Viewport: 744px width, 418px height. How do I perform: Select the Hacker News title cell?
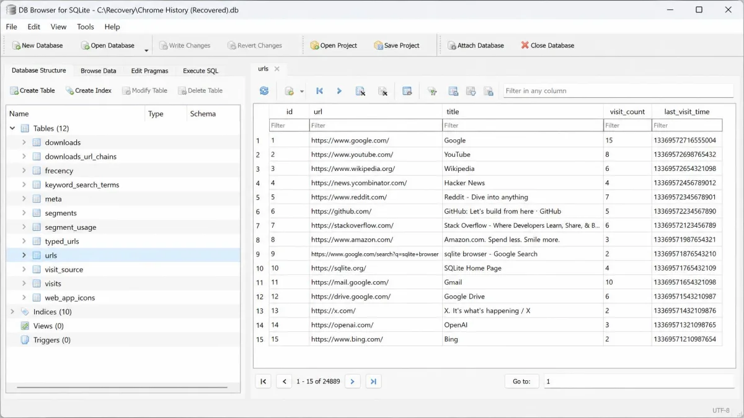[x=523, y=183]
